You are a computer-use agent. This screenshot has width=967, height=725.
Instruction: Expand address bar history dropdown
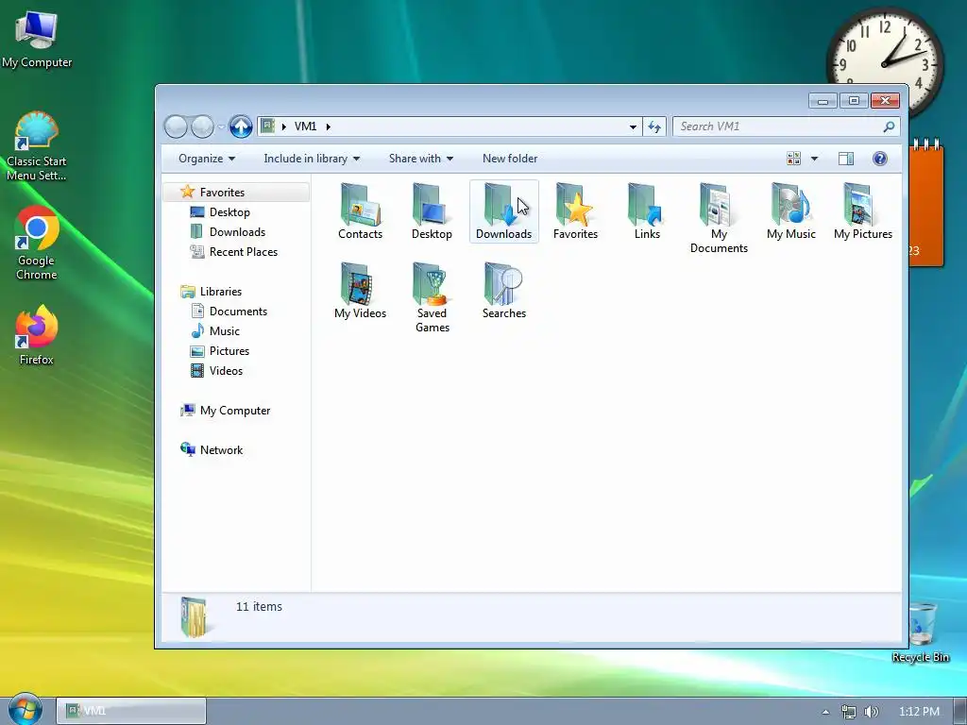[x=633, y=127]
